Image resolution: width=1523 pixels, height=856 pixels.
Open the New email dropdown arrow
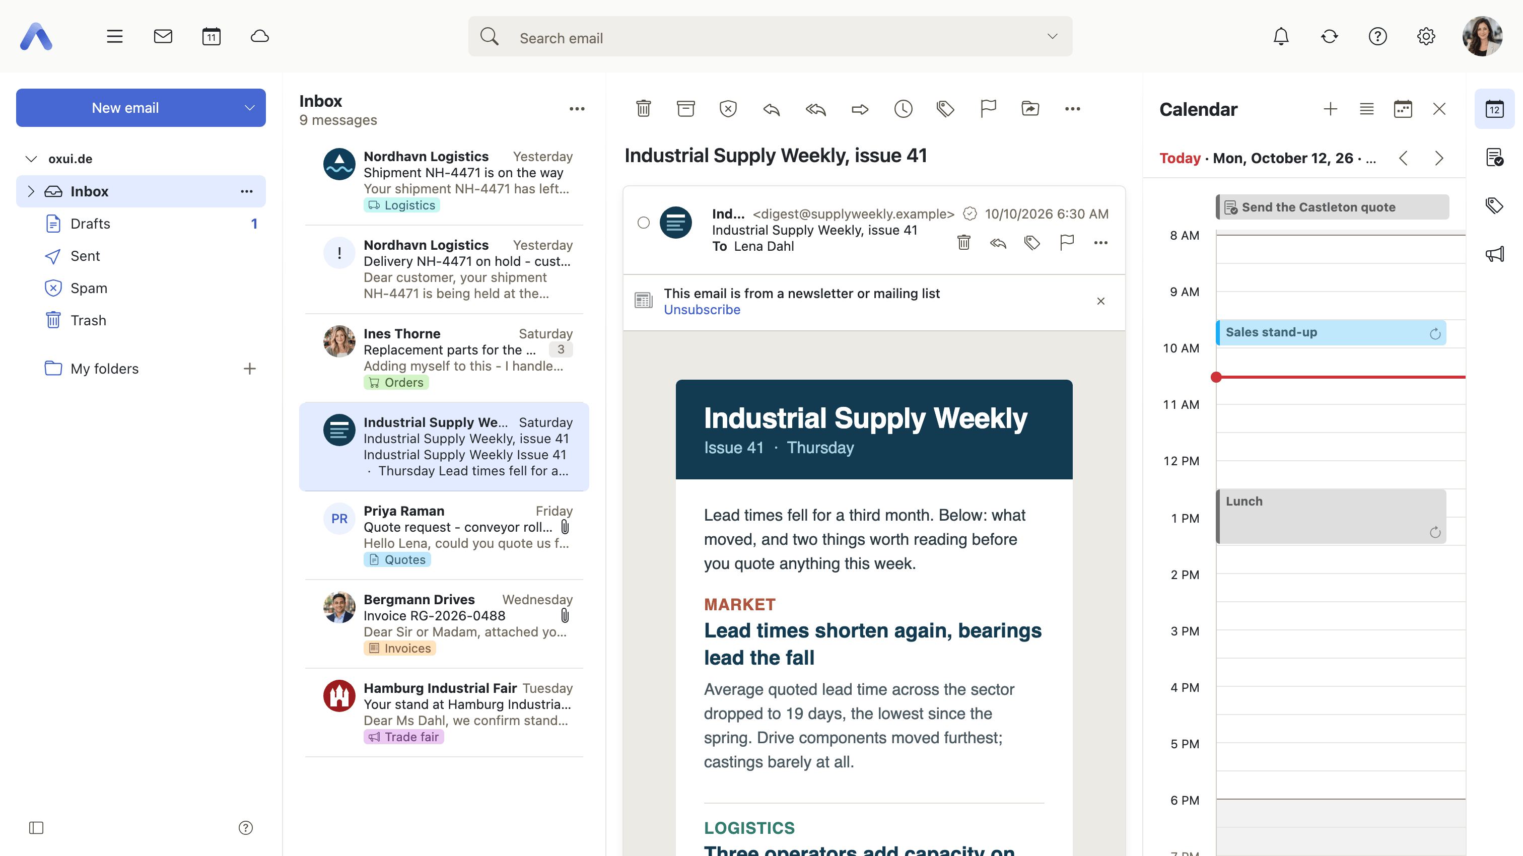[249, 108]
